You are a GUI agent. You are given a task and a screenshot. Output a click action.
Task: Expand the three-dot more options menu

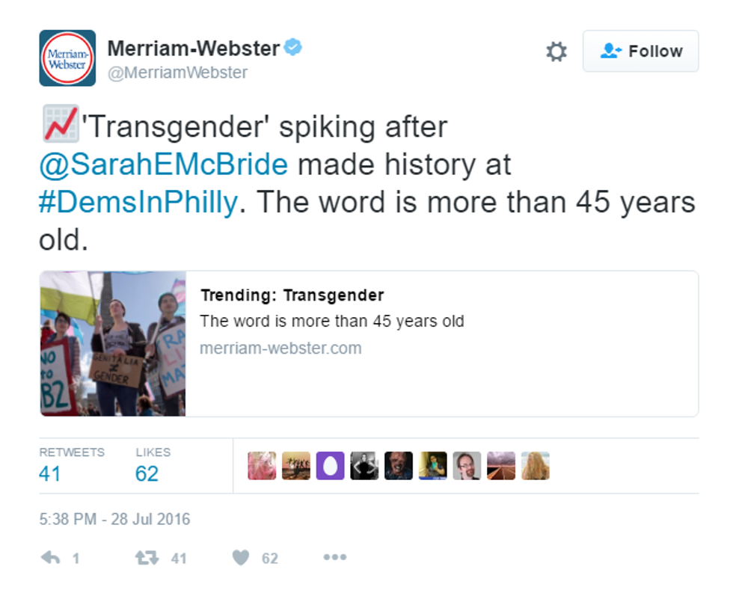click(334, 557)
